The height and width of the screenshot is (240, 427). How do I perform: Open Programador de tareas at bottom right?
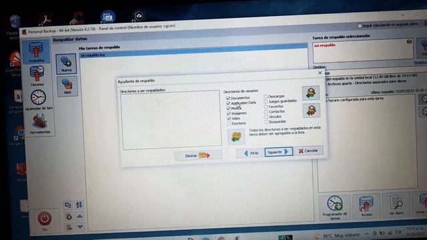click(335, 207)
